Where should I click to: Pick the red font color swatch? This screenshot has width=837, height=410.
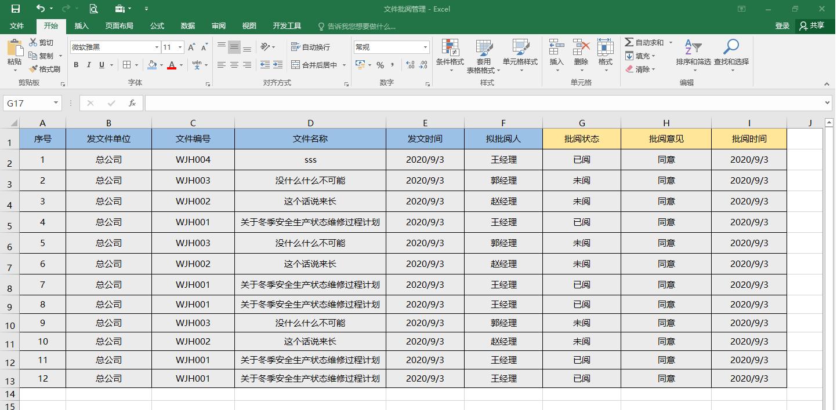coord(173,65)
